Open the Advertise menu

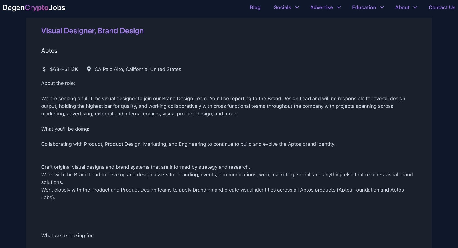(321, 7)
